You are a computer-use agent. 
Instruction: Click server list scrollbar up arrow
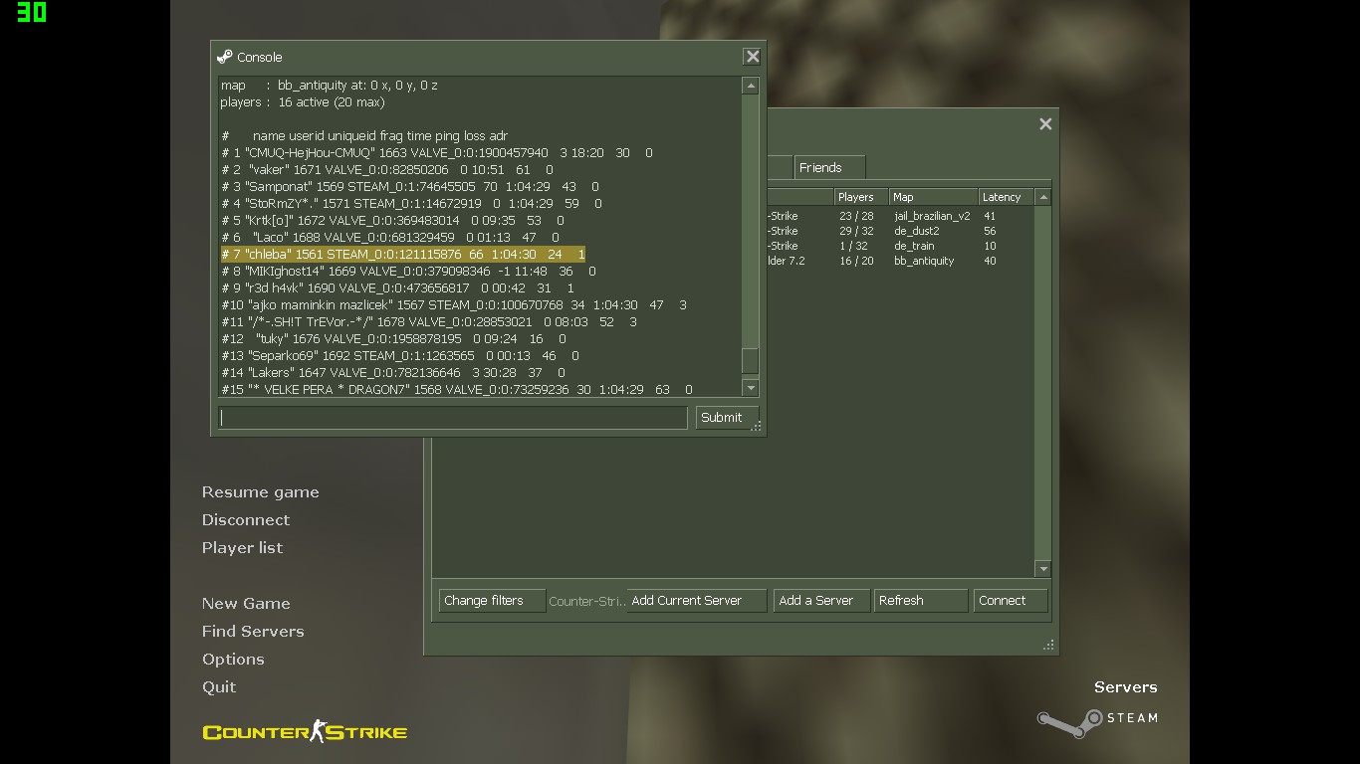1043,197
